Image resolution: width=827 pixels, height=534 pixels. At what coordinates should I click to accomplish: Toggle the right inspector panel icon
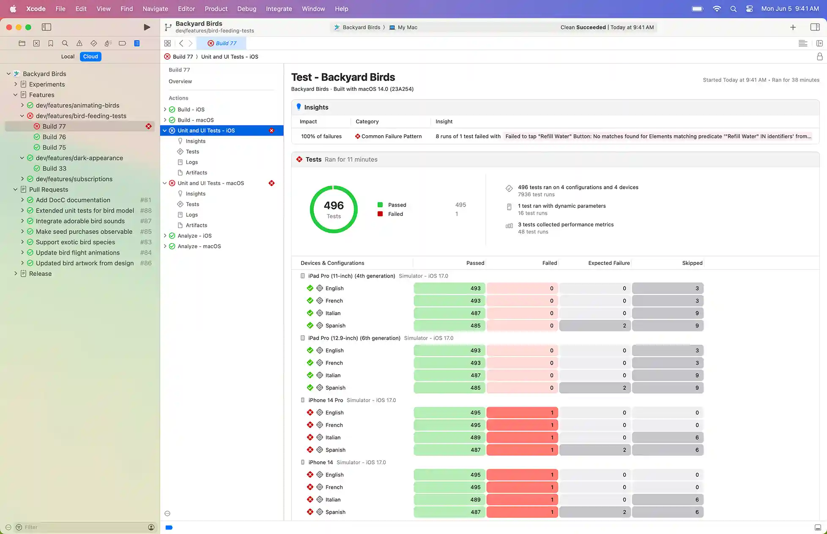(x=815, y=27)
